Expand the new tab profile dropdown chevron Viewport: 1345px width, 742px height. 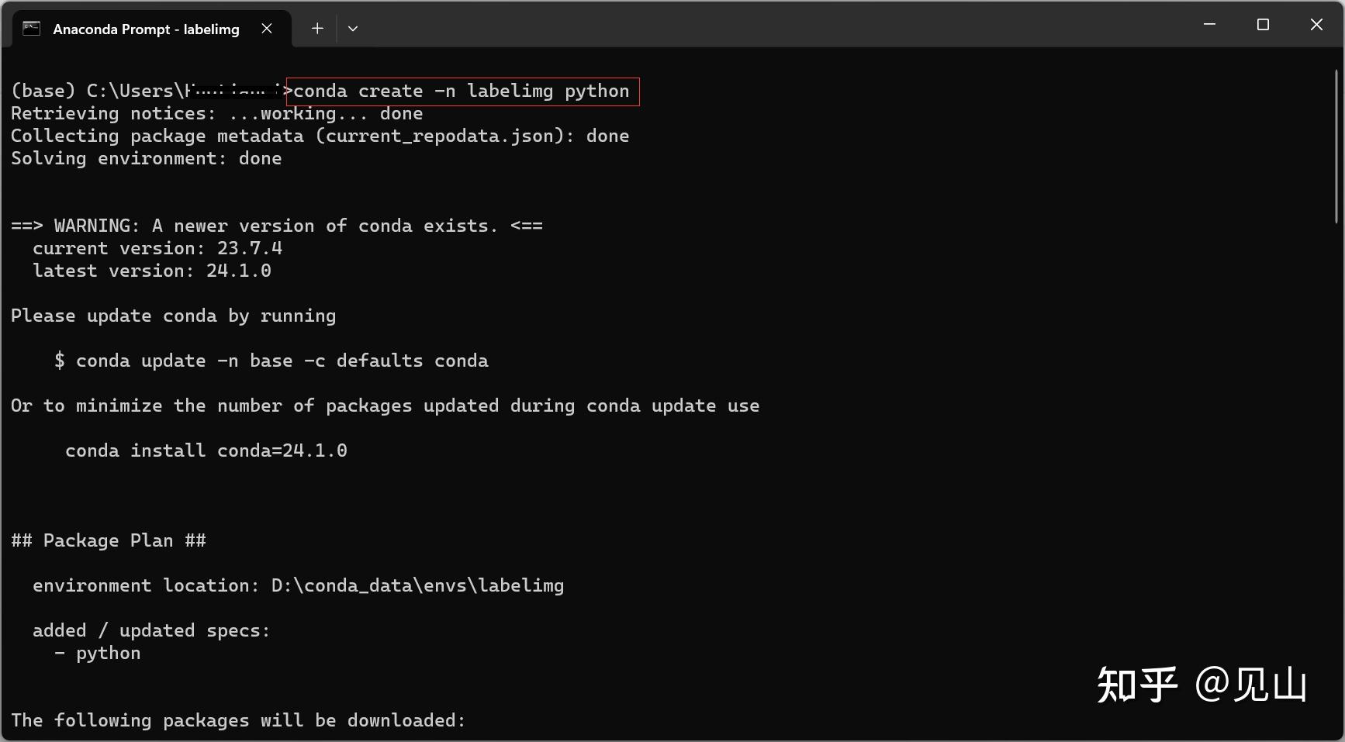[x=353, y=29]
